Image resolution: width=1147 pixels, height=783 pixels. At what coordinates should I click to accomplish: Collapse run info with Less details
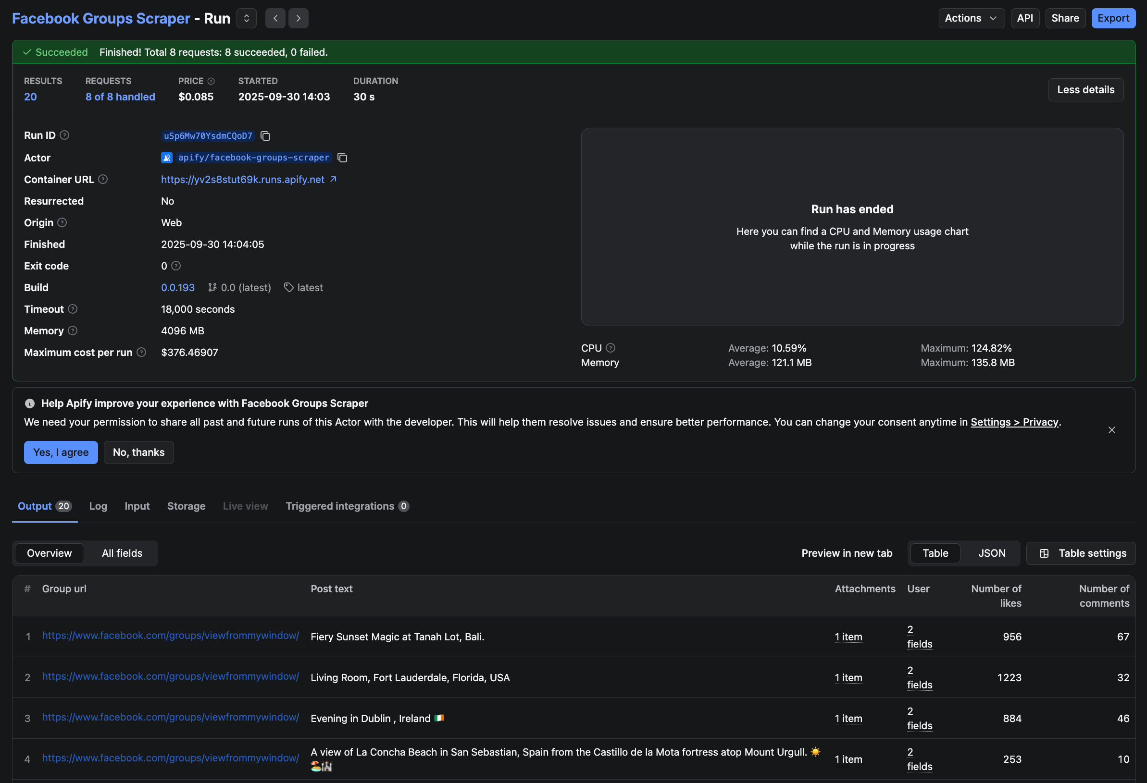[x=1085, y=90]
